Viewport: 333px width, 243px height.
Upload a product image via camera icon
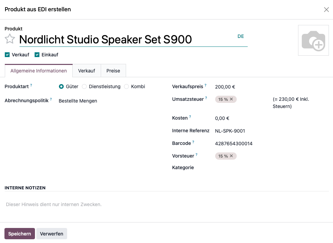[x=313, y=40]
